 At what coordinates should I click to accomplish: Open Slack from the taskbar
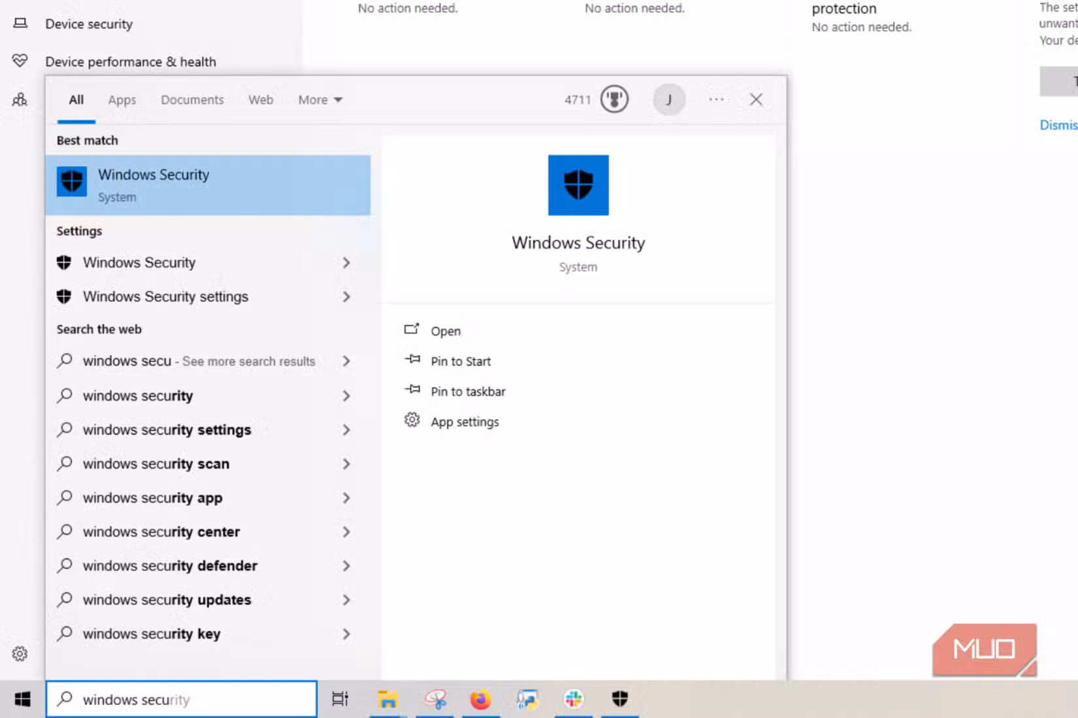574,699
